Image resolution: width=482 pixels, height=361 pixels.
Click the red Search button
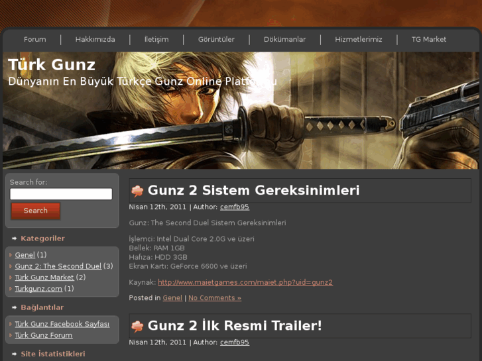pyautogui.click(x=36, y=211)
